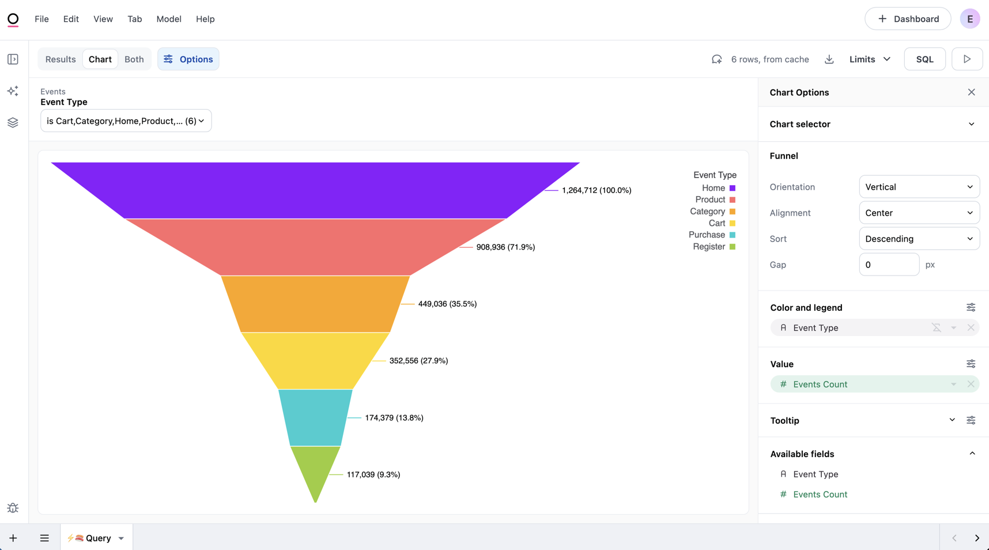Screen dimensions: 989x550
Task: Toggle the left sidebar panel icon
Action: [x=13, y=59]
